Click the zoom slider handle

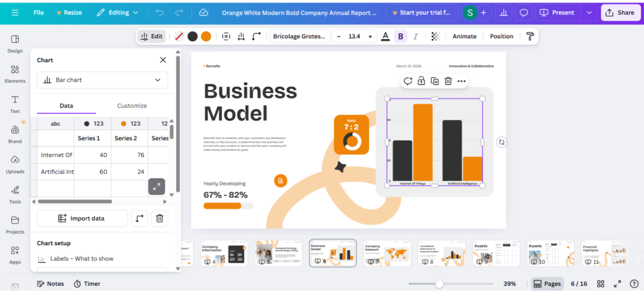(x=440, y=283)
